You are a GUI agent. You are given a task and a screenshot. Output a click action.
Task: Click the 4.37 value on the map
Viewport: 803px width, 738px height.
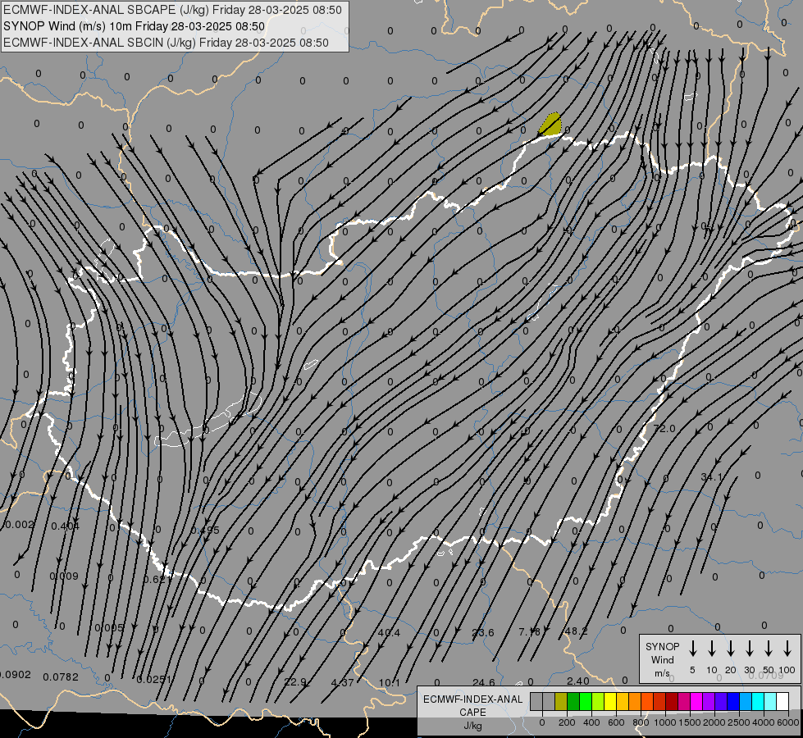pos(342,683)
